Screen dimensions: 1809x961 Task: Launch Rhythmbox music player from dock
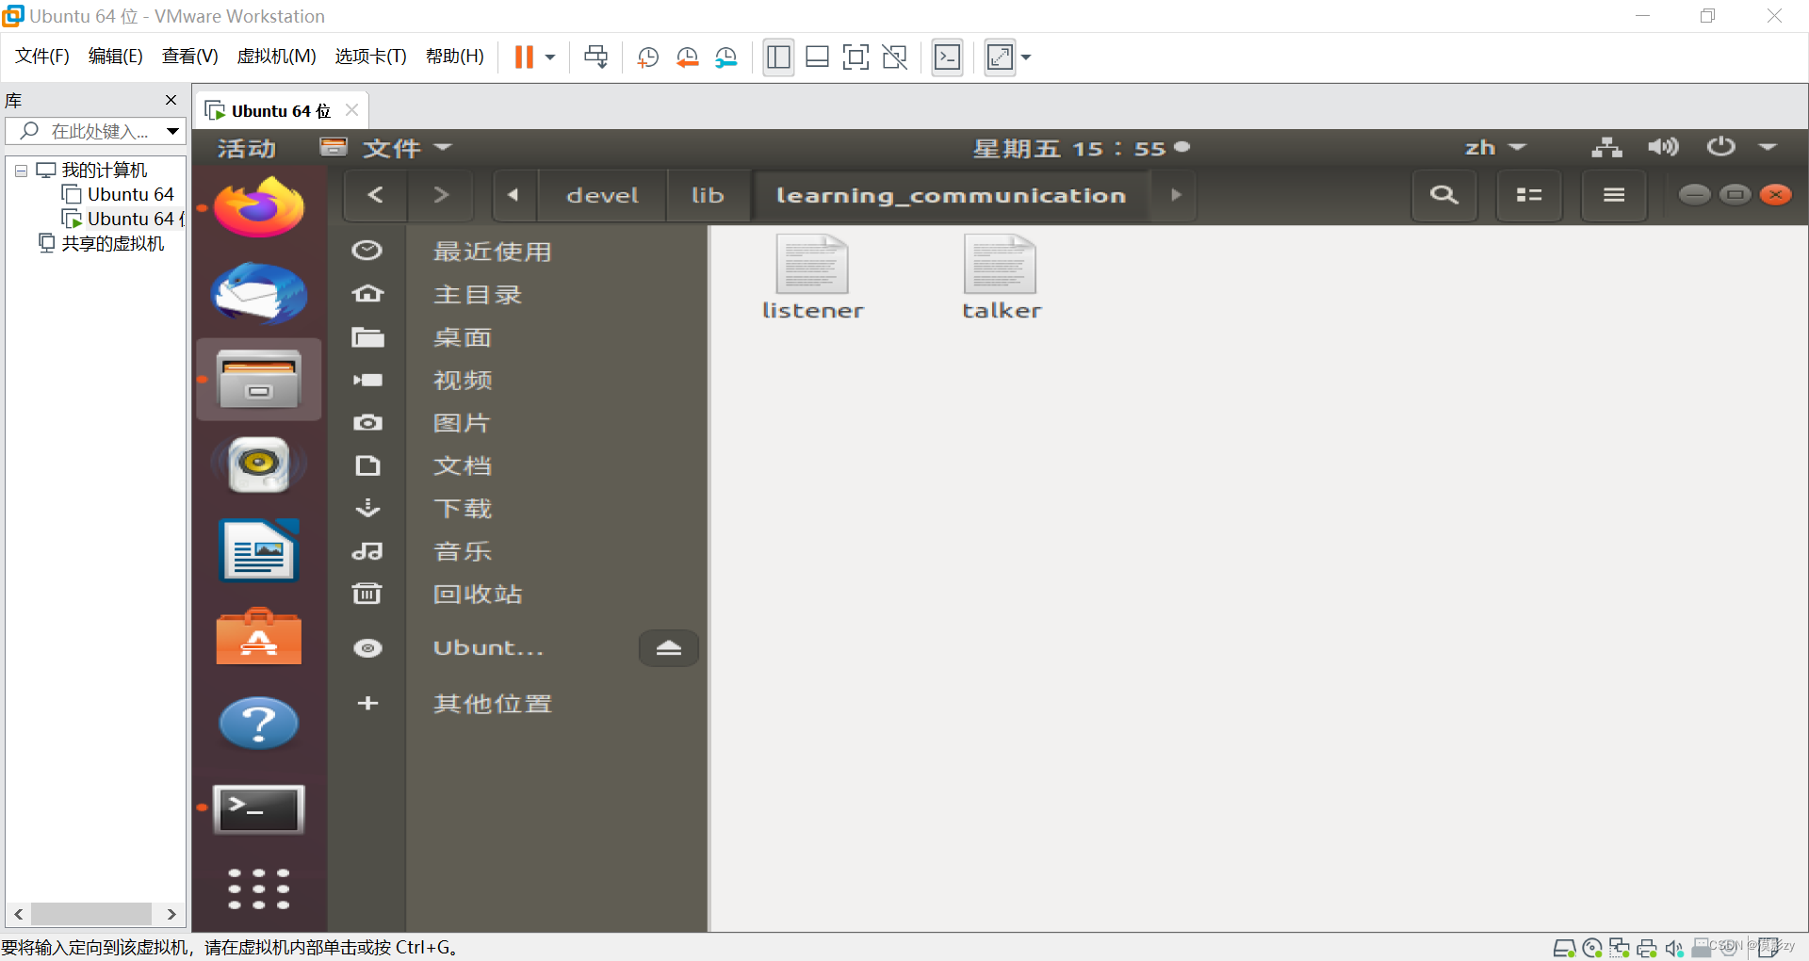point(259,464)
